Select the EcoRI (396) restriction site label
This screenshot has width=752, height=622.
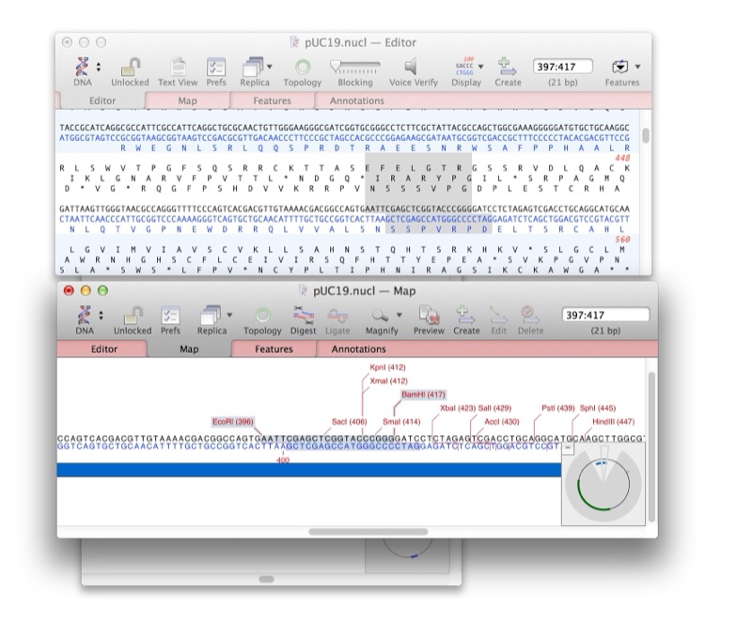click(x=231, y=422)
